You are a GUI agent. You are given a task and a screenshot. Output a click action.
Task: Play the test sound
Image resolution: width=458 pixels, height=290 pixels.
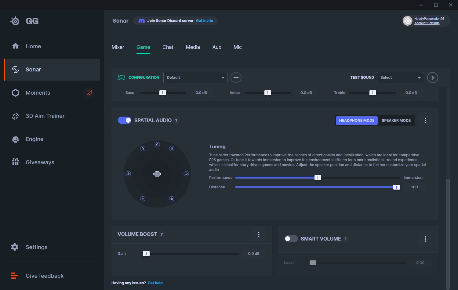click(x=433, y=78)
